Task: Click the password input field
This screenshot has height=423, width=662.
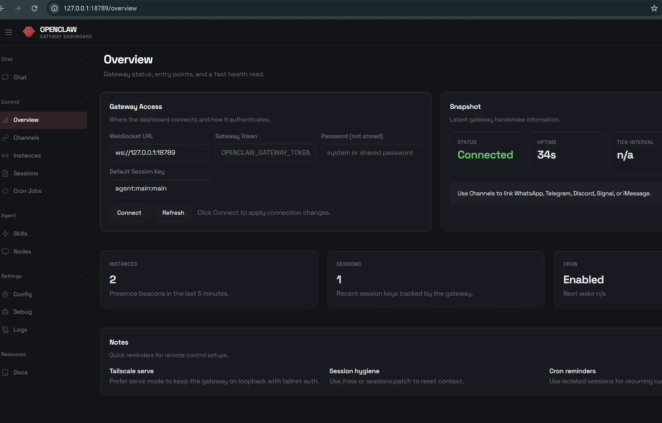Action: click(370, 152)
